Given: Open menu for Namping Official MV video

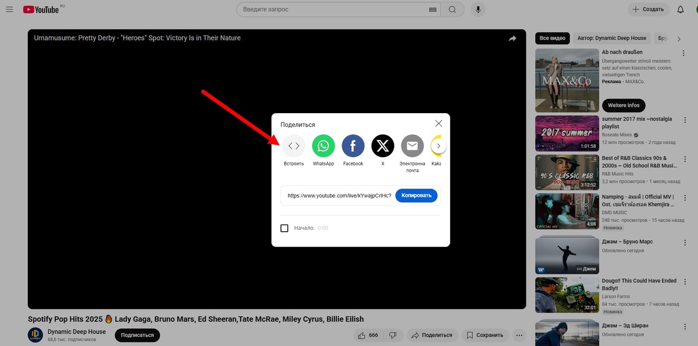Looking at the screenshot, I should click(684, 197).
